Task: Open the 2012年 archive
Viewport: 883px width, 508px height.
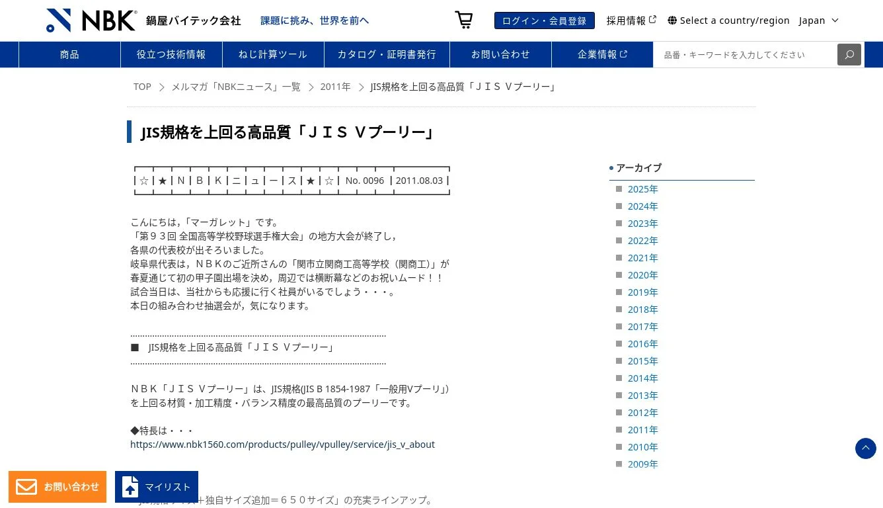Action: tap(643, 413)
